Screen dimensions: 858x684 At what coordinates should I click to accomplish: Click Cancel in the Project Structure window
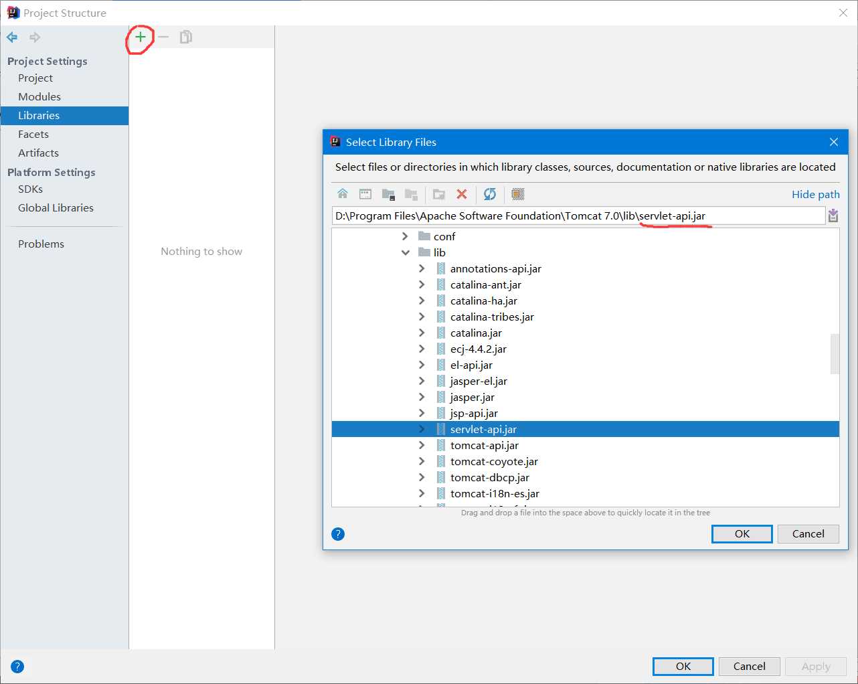tap(750, 667)
